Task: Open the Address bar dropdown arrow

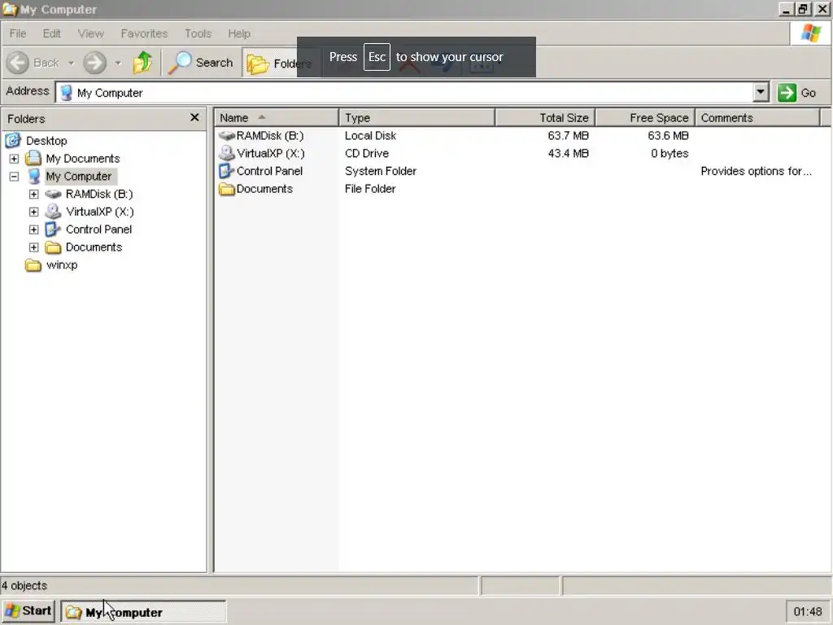Action: pyautogui.click(x=761, y=93)
